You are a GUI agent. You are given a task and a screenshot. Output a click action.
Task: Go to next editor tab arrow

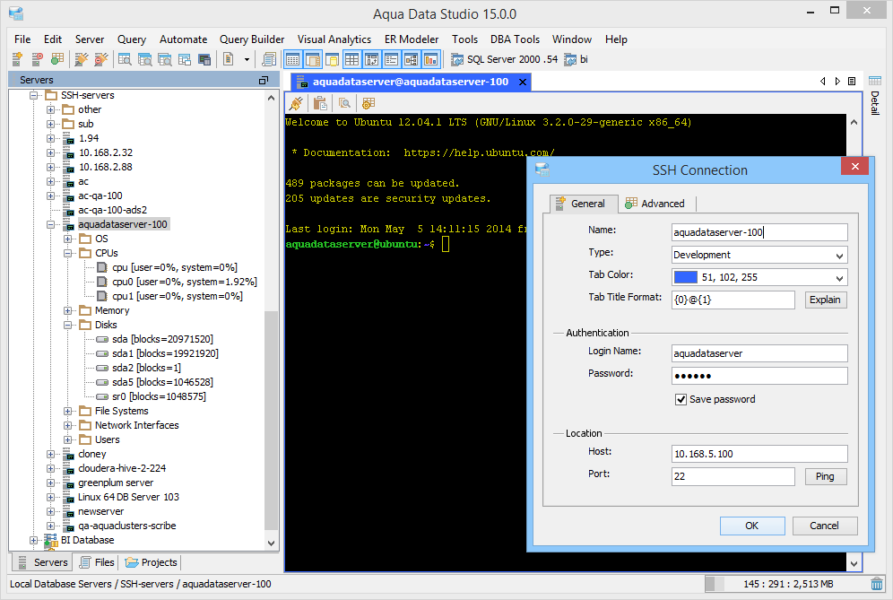coord(837,82)
